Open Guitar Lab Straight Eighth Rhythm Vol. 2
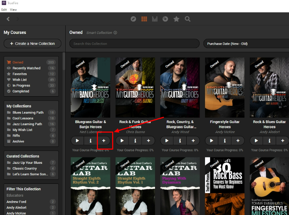The image size is (289, 215). coord(90,186)
